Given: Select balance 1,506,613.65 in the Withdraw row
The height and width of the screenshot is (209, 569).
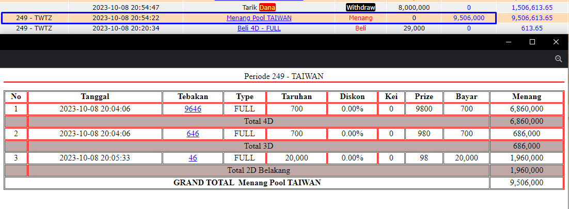Looking at the screenshot, I should click(x=532, y=7).
